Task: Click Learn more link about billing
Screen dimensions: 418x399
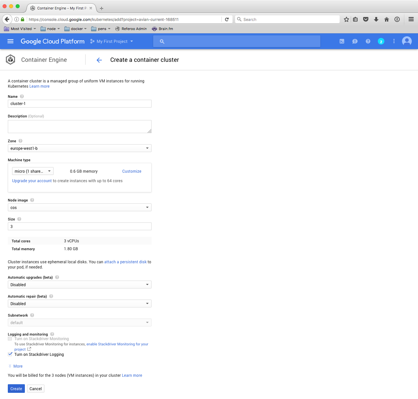Action: point(132,375)
